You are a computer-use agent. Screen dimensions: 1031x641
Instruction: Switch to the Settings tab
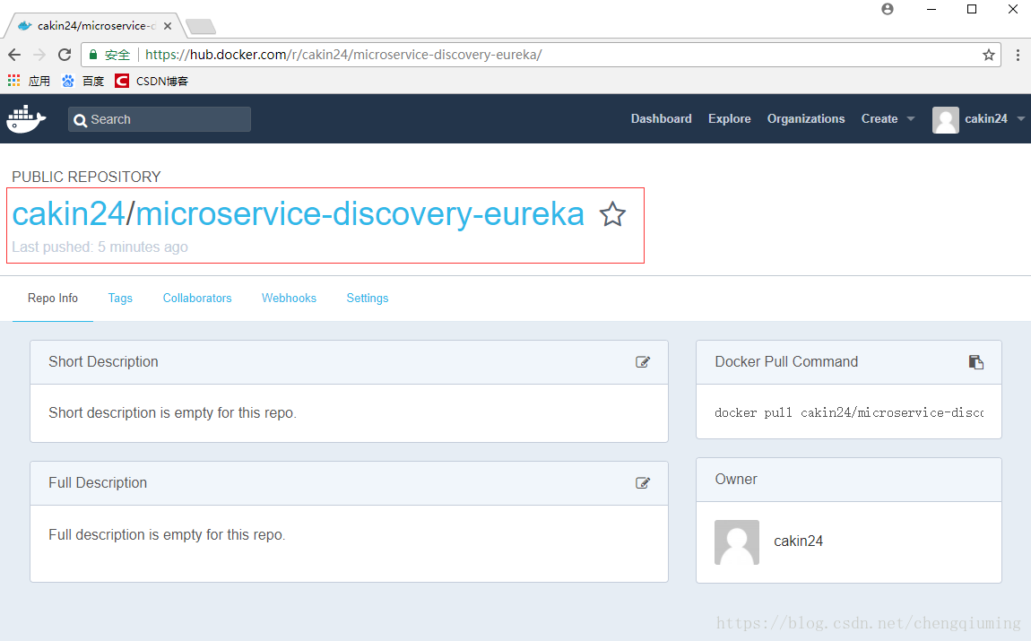tap(368, 299)
